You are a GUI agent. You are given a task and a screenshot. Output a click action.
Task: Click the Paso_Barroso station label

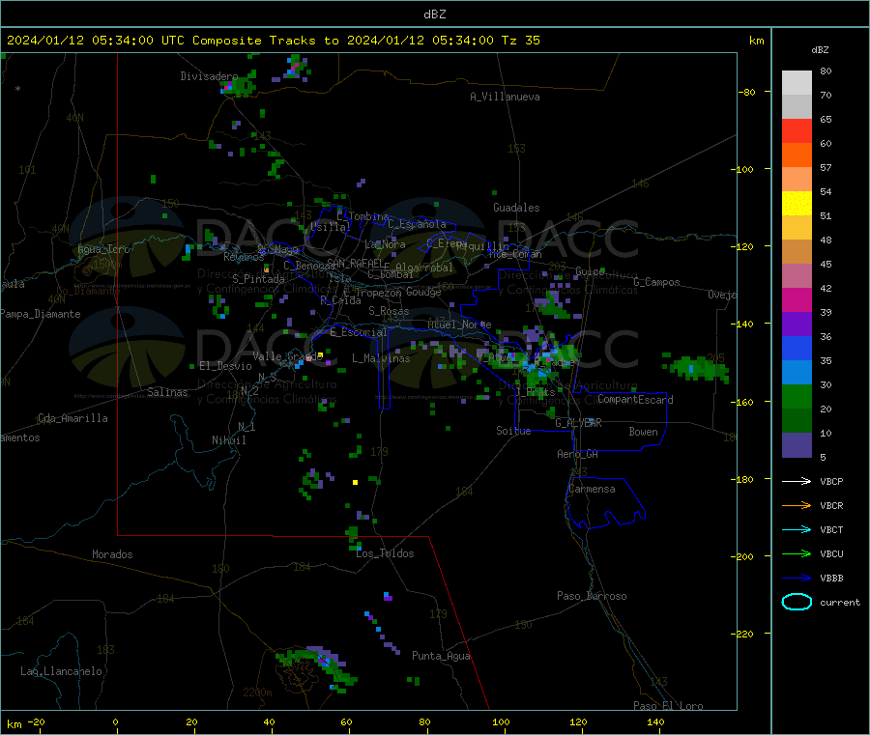[x=592, y=596]
